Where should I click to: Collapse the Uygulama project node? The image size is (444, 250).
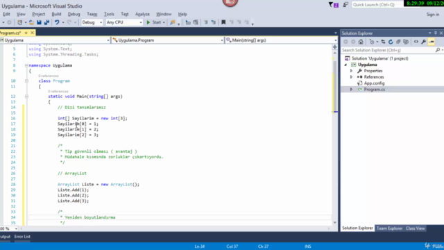click(345, 65)
